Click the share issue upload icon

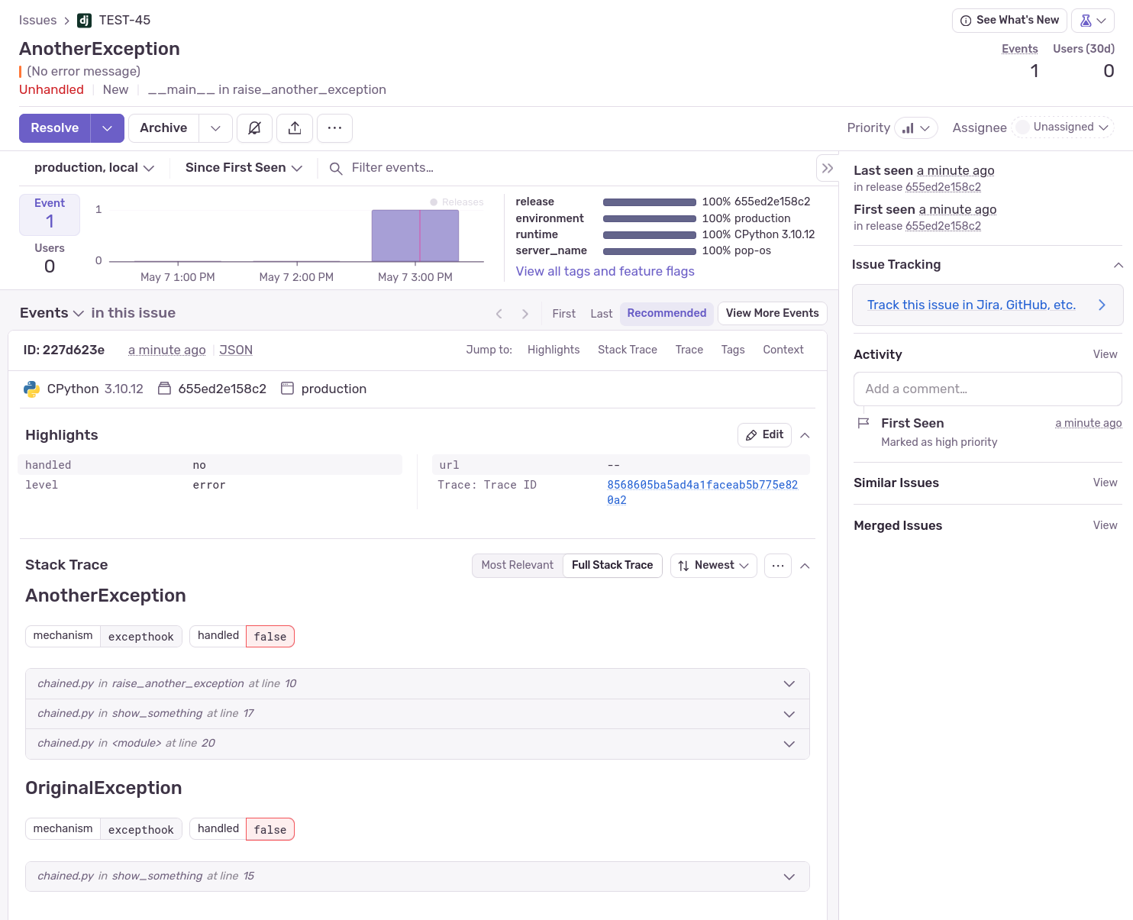(x=295, y=128)
